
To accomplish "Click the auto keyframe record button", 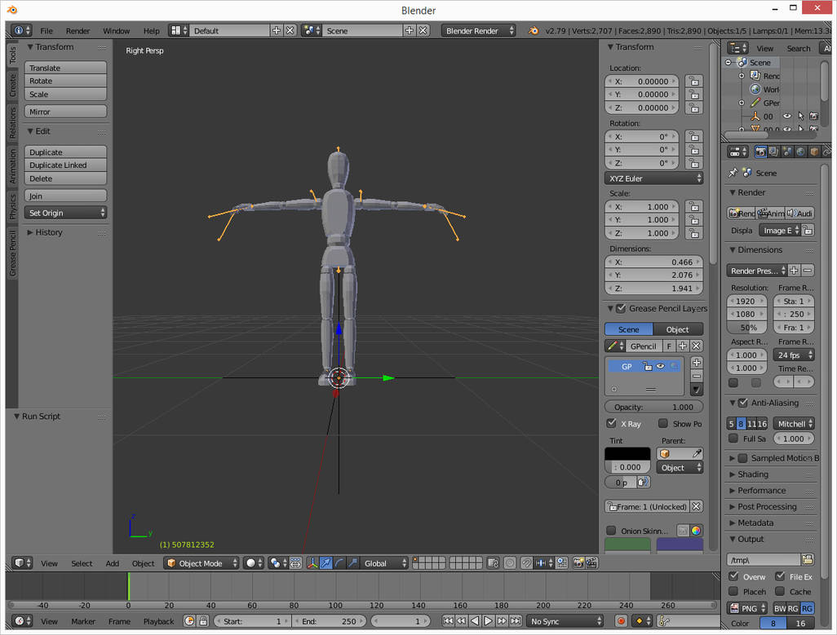I will pos(620,621).
